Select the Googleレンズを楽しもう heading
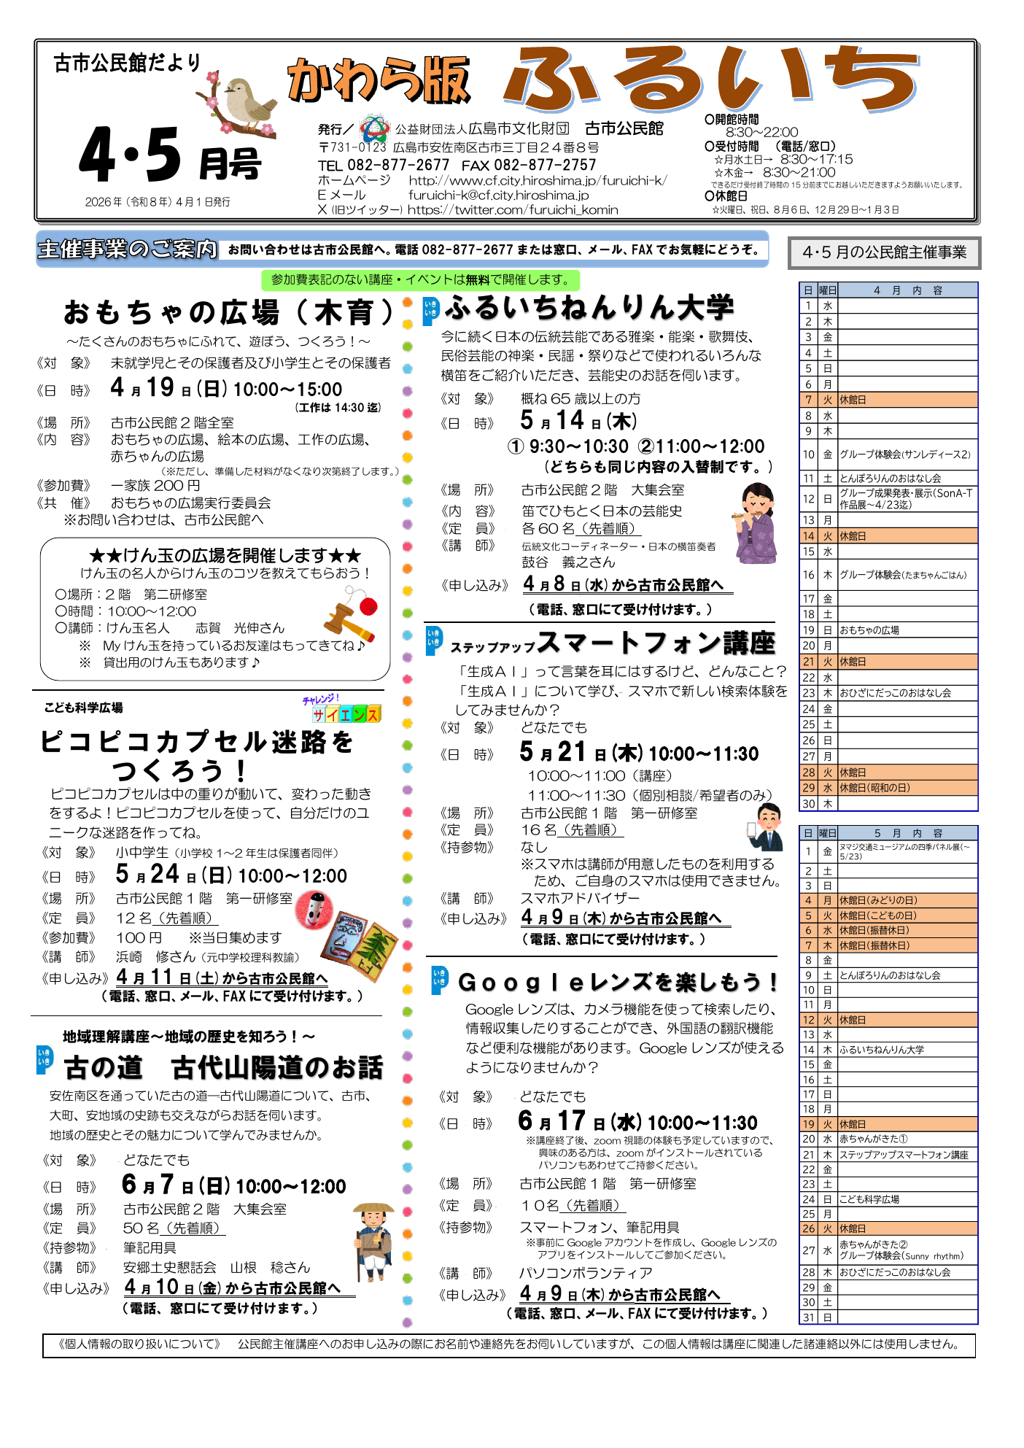 coord(618,982)
